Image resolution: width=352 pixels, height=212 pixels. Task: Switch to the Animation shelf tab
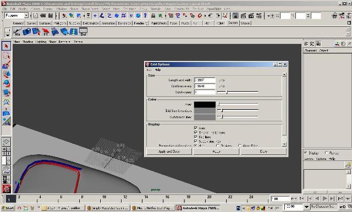coord(108,23)
